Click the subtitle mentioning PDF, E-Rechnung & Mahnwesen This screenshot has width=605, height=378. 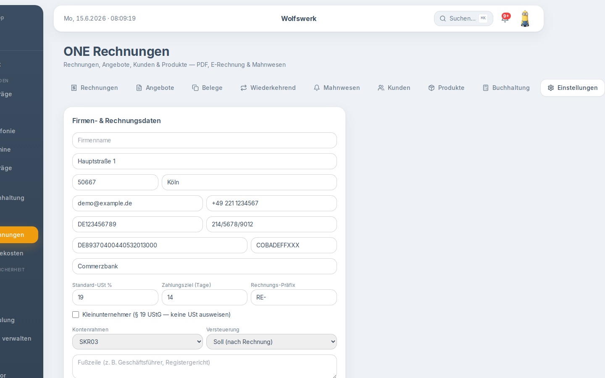174,65
